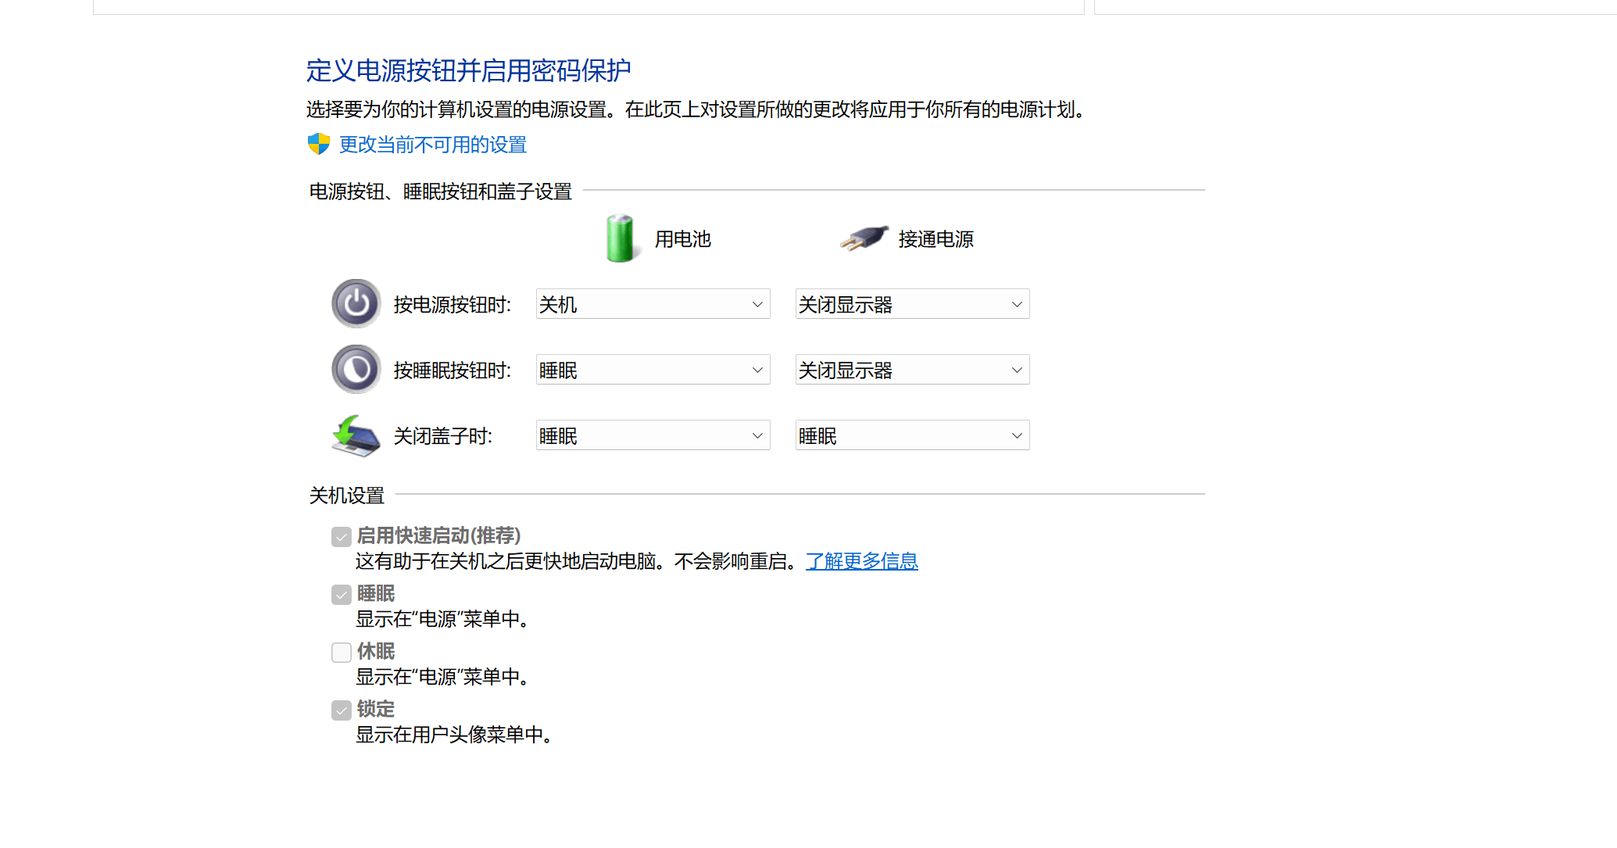Toggle the Sleep (睡眠) power menu checkbox
1617x848 pixels.
click(342, 595)
